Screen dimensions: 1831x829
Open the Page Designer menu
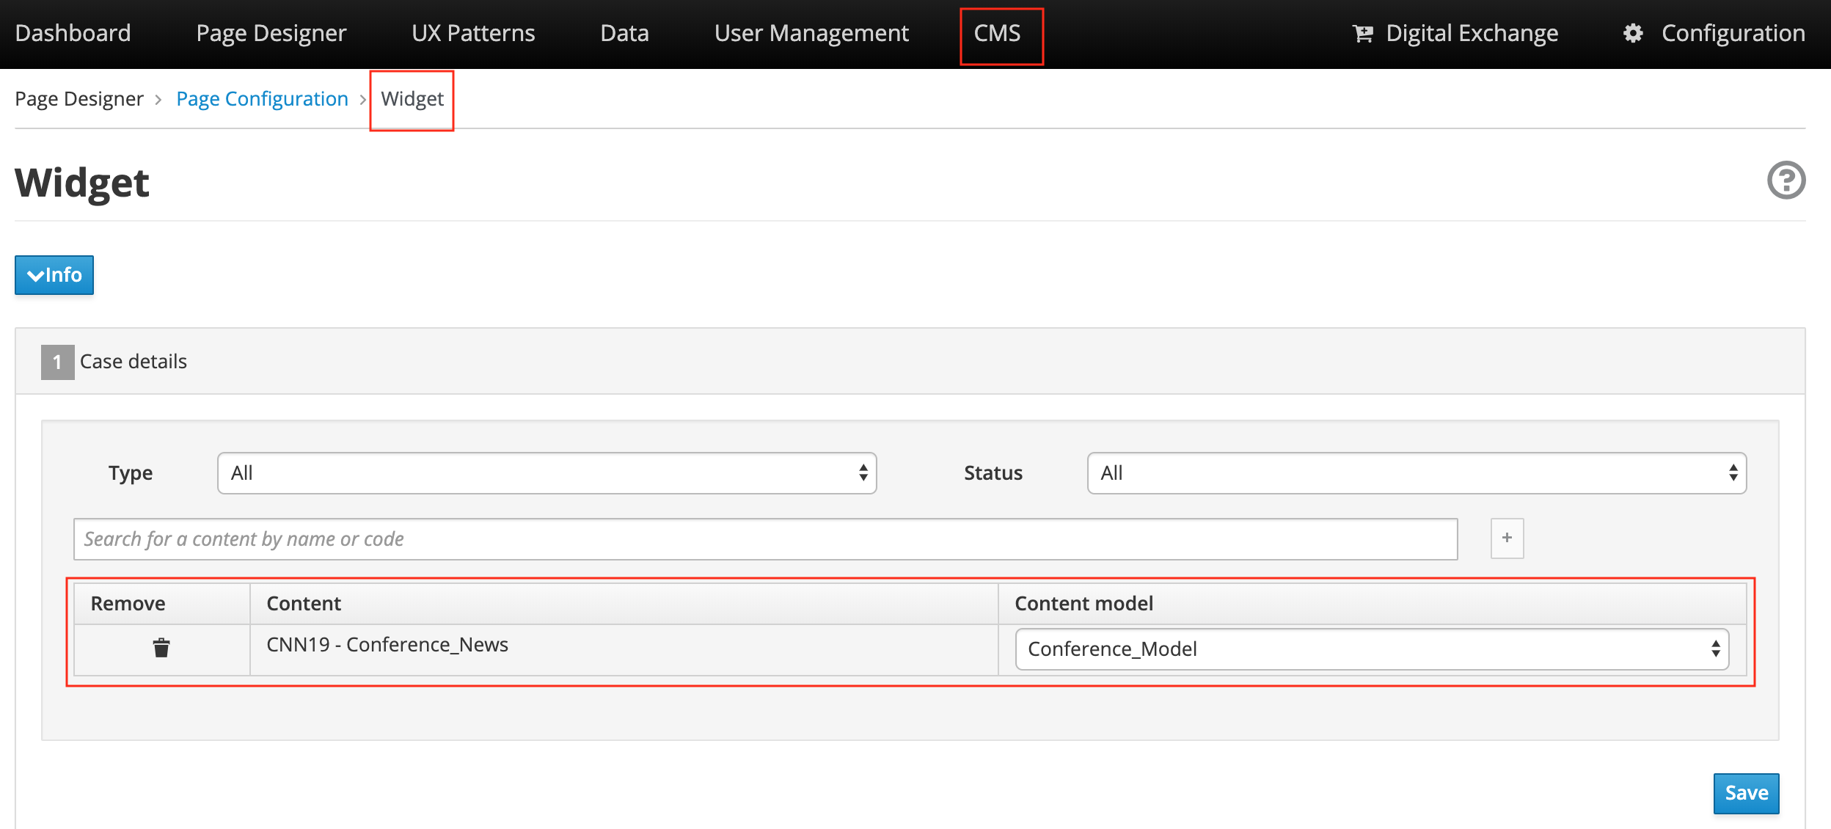coord(271,34)
